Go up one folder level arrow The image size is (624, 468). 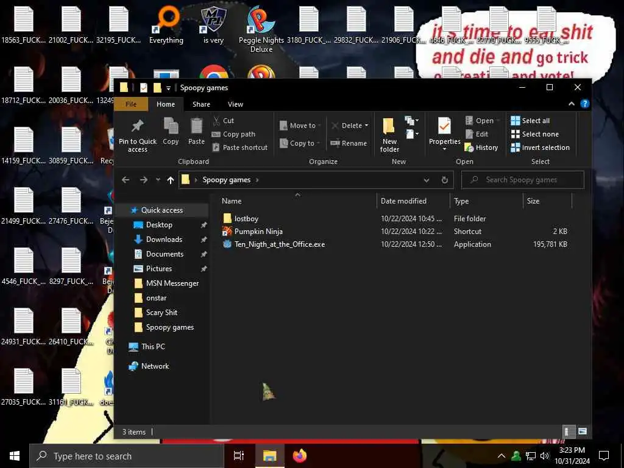(x=171, y=180)
